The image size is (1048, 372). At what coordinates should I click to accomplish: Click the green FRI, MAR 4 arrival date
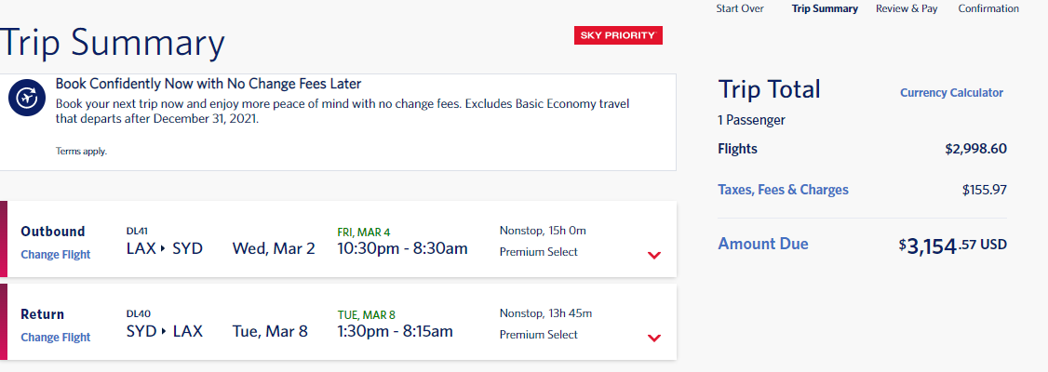364,232
